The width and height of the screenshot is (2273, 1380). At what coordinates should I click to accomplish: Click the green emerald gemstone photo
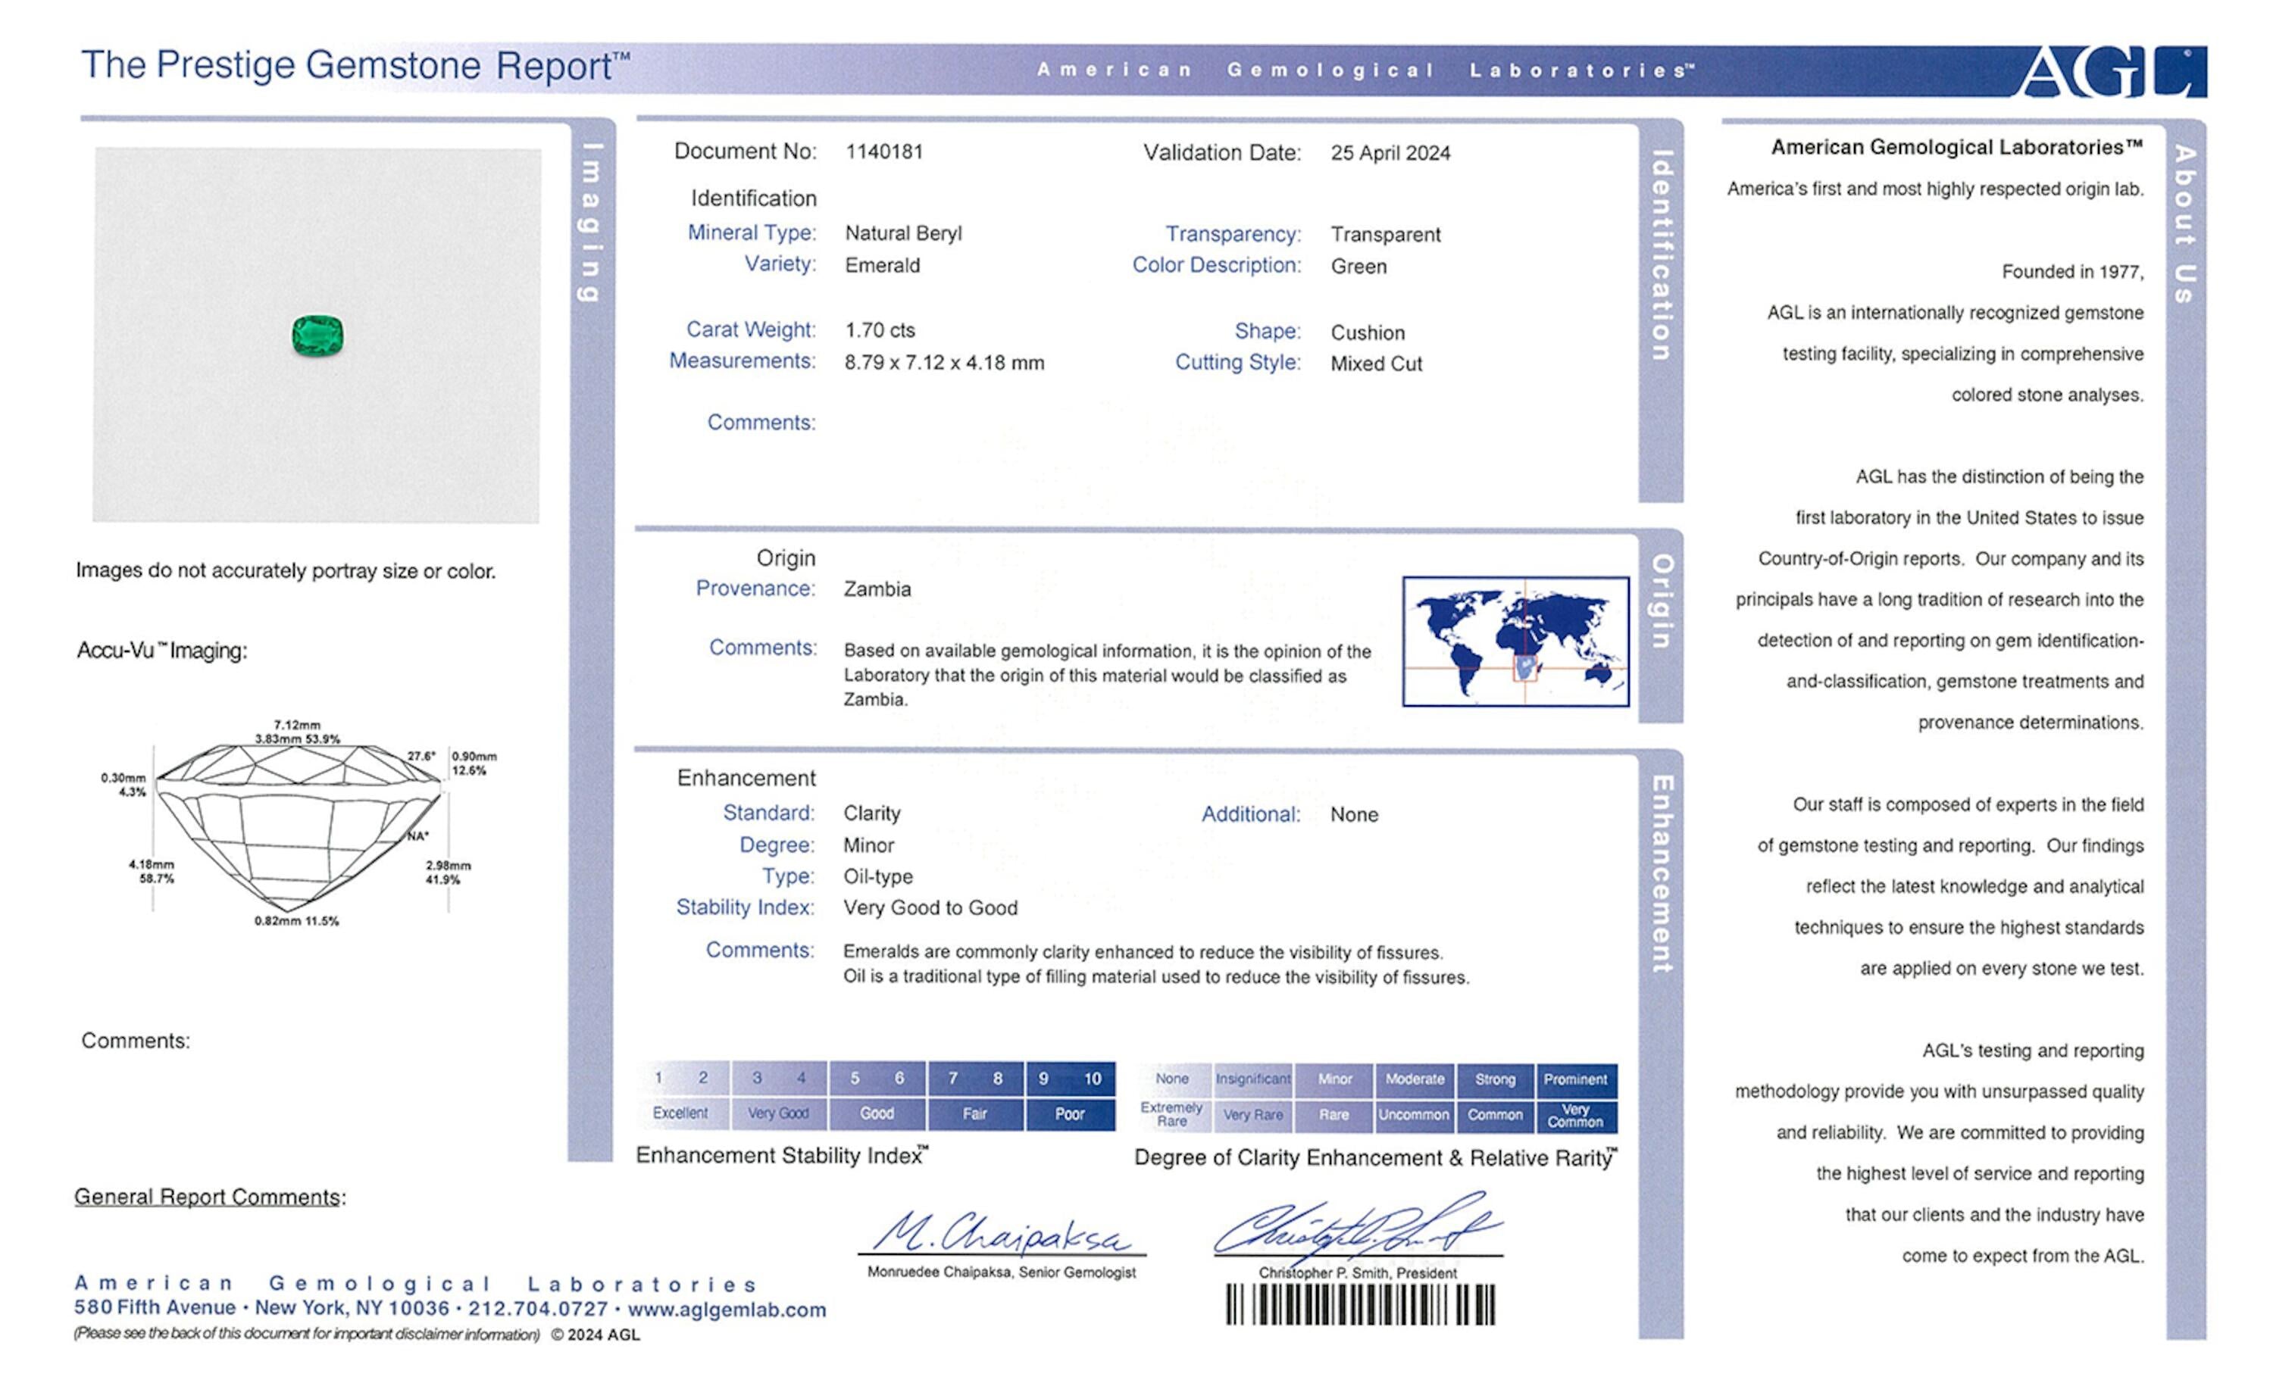pyautogui.click(x=317, y=335)
